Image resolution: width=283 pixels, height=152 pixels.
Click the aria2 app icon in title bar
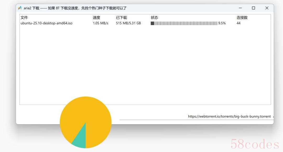pos(20,8)
